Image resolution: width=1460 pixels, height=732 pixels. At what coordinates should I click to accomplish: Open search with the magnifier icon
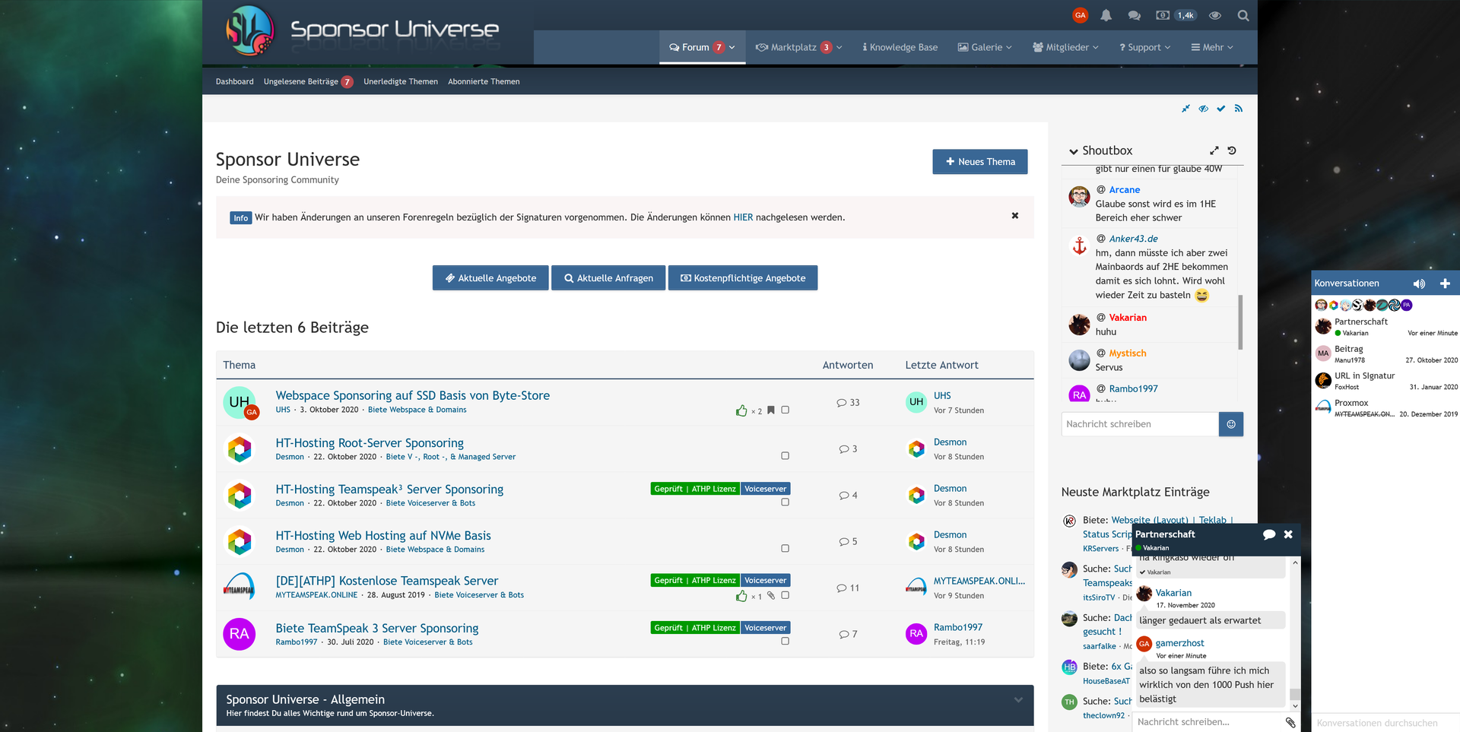(1243, 15)
